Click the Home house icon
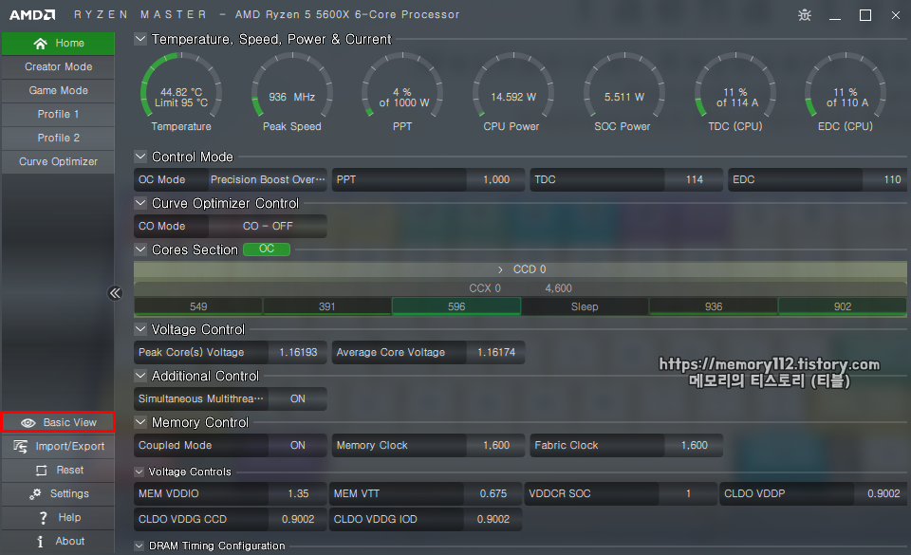911x555 pixels. pyautogui.click(x=40, y=44)
